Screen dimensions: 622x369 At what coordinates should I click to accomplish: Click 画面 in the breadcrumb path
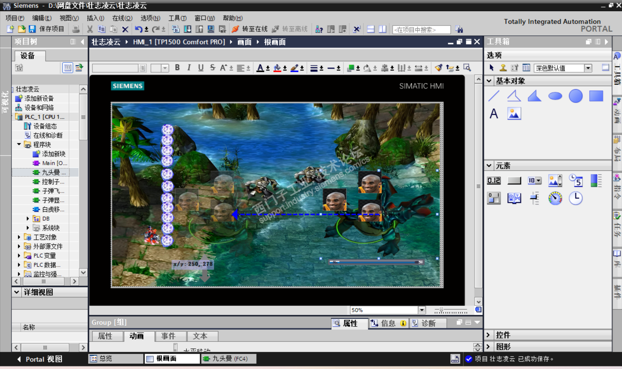click(244, 42)
